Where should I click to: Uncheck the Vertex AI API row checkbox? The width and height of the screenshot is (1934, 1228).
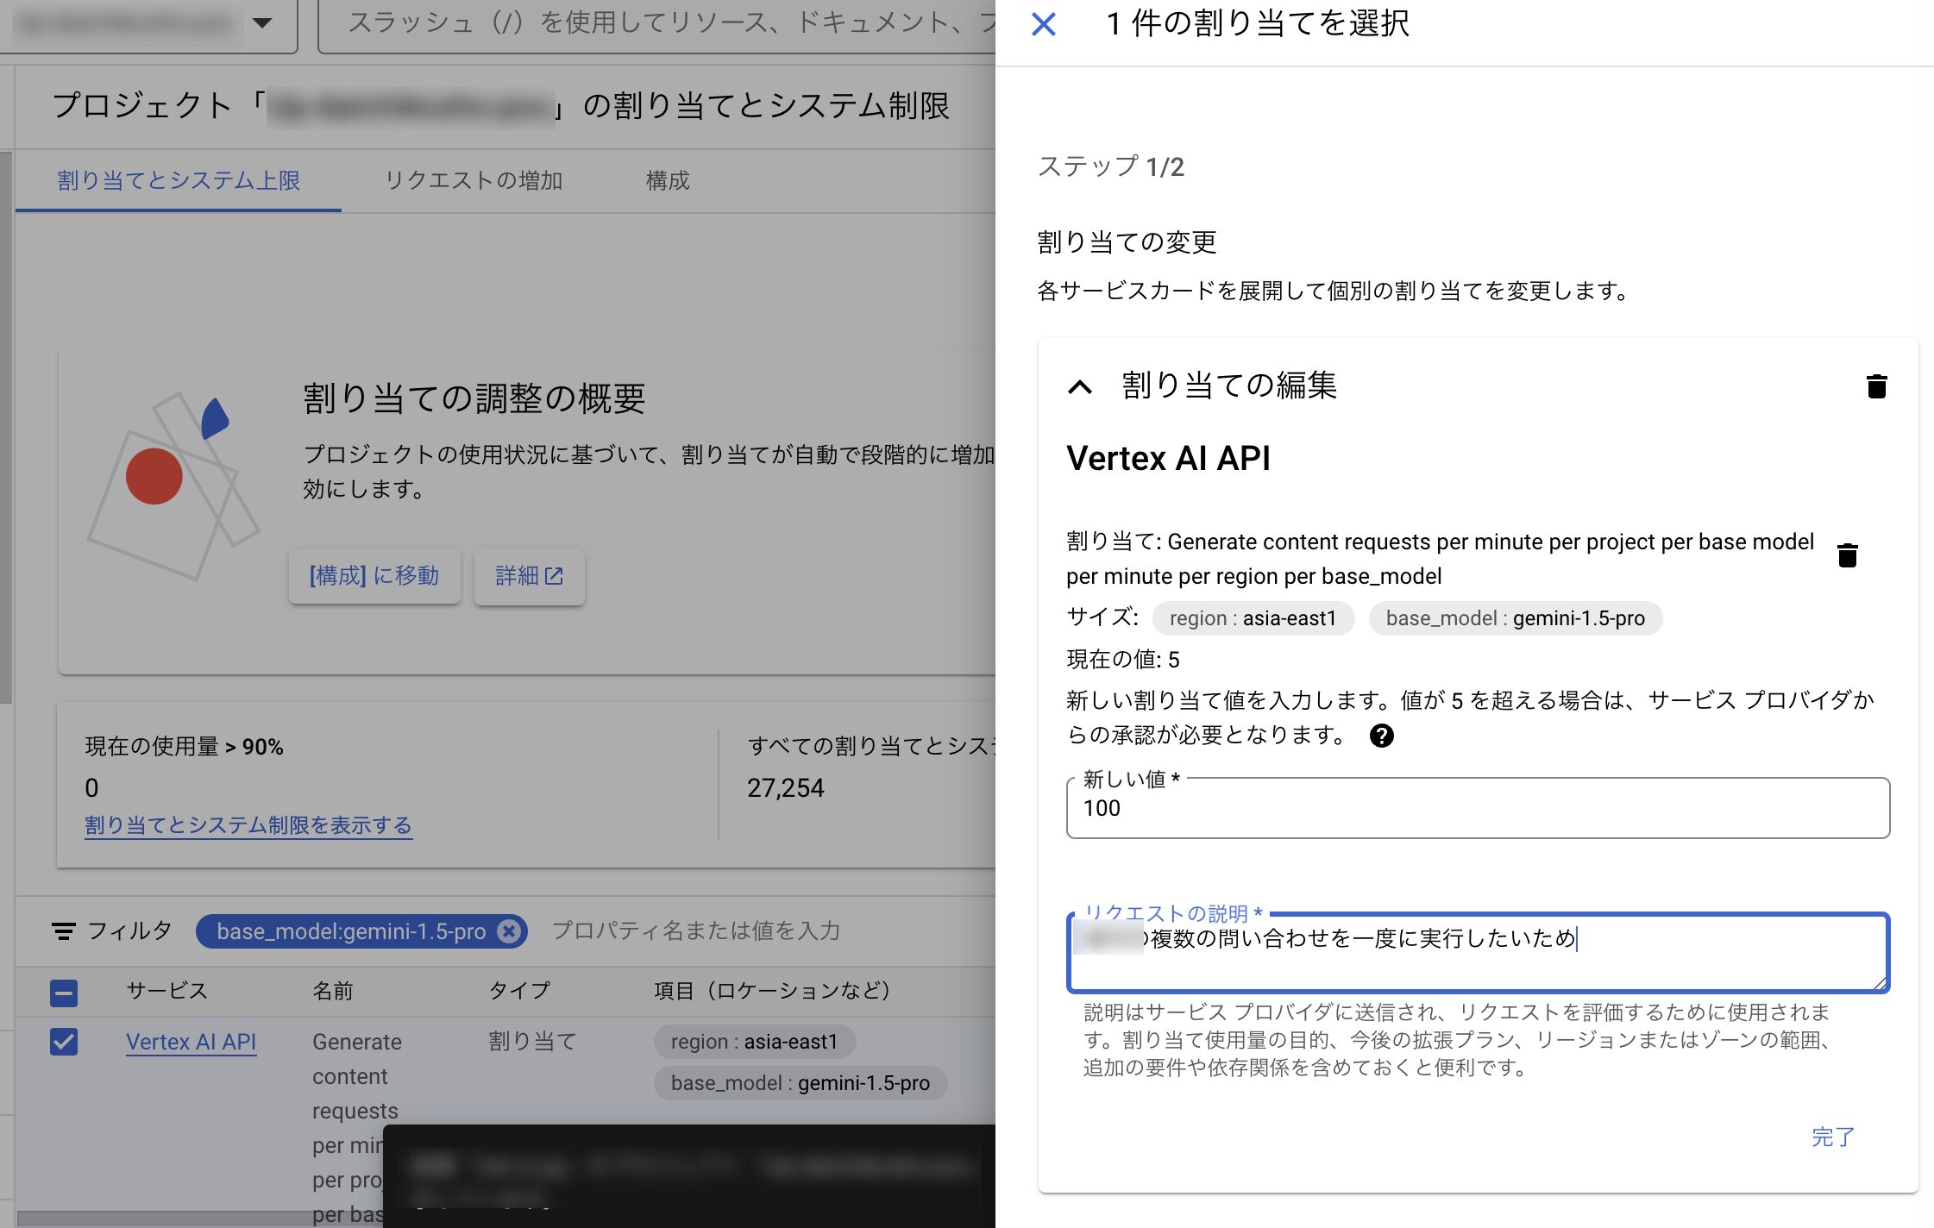[x=64, y=1042]
